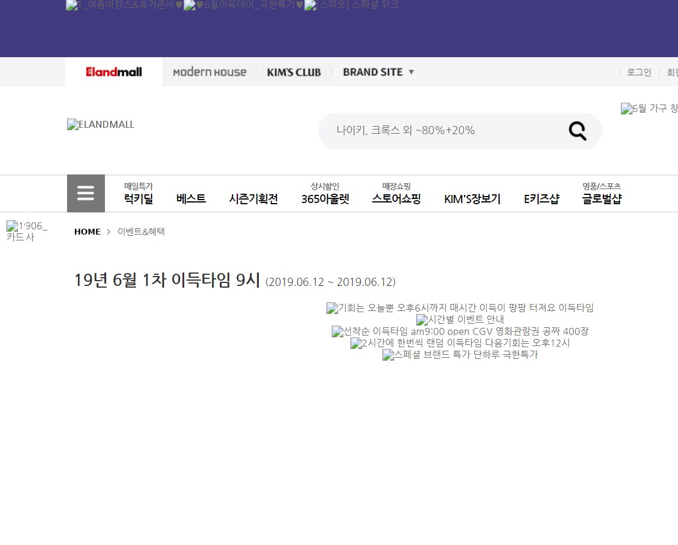Open the 럭키딜 menu

point(138,198)
